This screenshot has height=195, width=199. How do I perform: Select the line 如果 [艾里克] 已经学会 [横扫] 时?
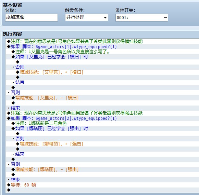point(102,57)
